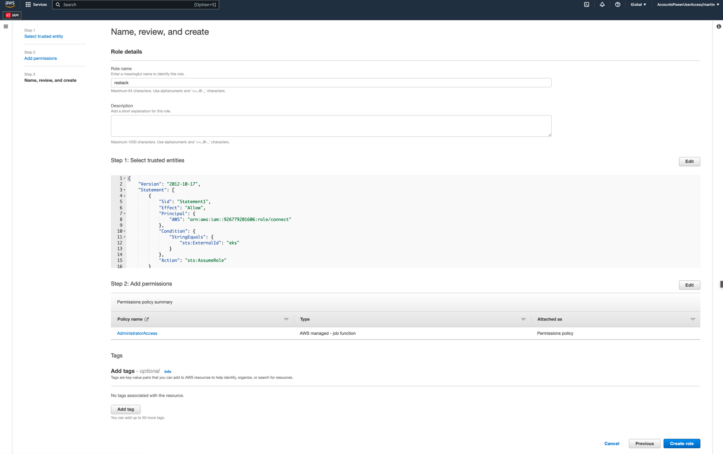Image resolution: width=723 pixels, height=454 pixels.
Task: Edit Step 1 trusted entities
Action: [689, 161]
